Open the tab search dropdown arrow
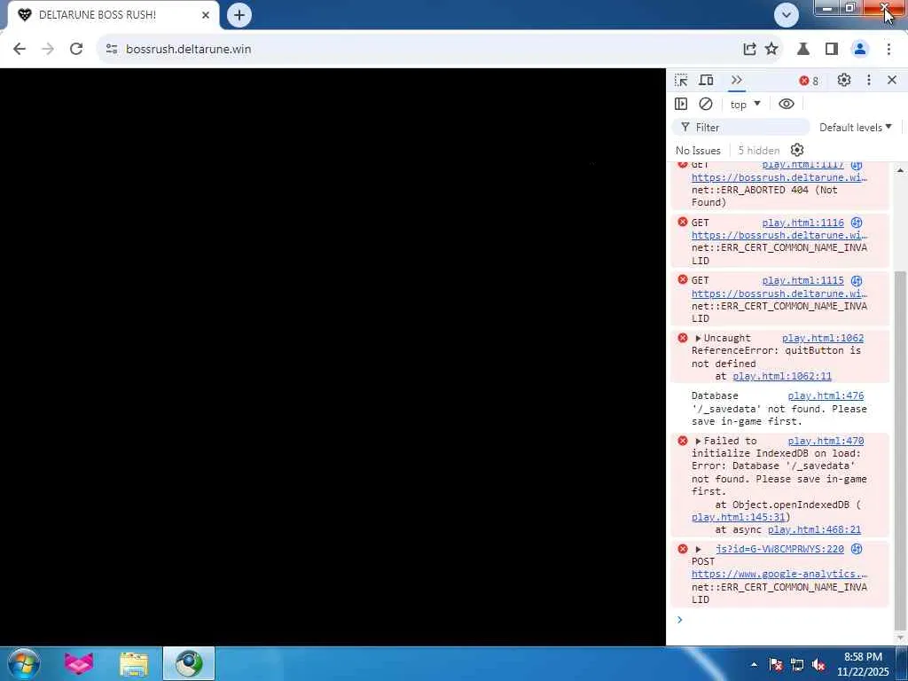The image size is (908, 681). point(787,15)
